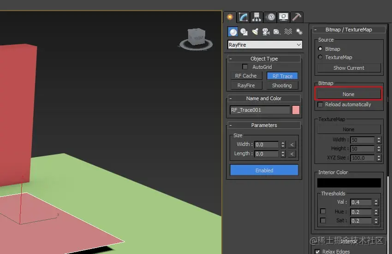Click the Hue threshold value field
Viewport: 392px width, 254px height.
tap(361, 212)
